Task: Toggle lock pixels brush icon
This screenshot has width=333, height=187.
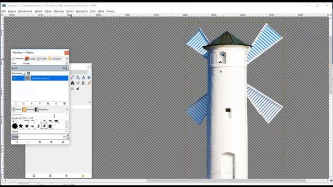Action: click(x=24, y=73)
